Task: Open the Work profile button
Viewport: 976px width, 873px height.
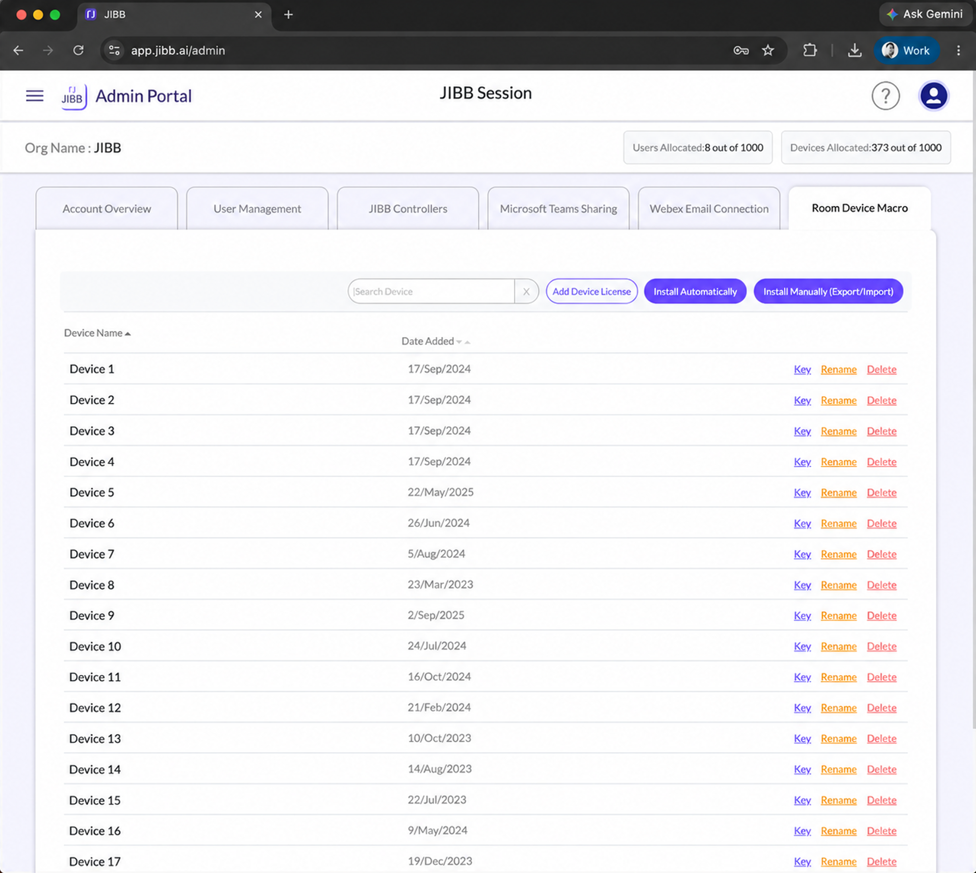Action: click(906, 50)
